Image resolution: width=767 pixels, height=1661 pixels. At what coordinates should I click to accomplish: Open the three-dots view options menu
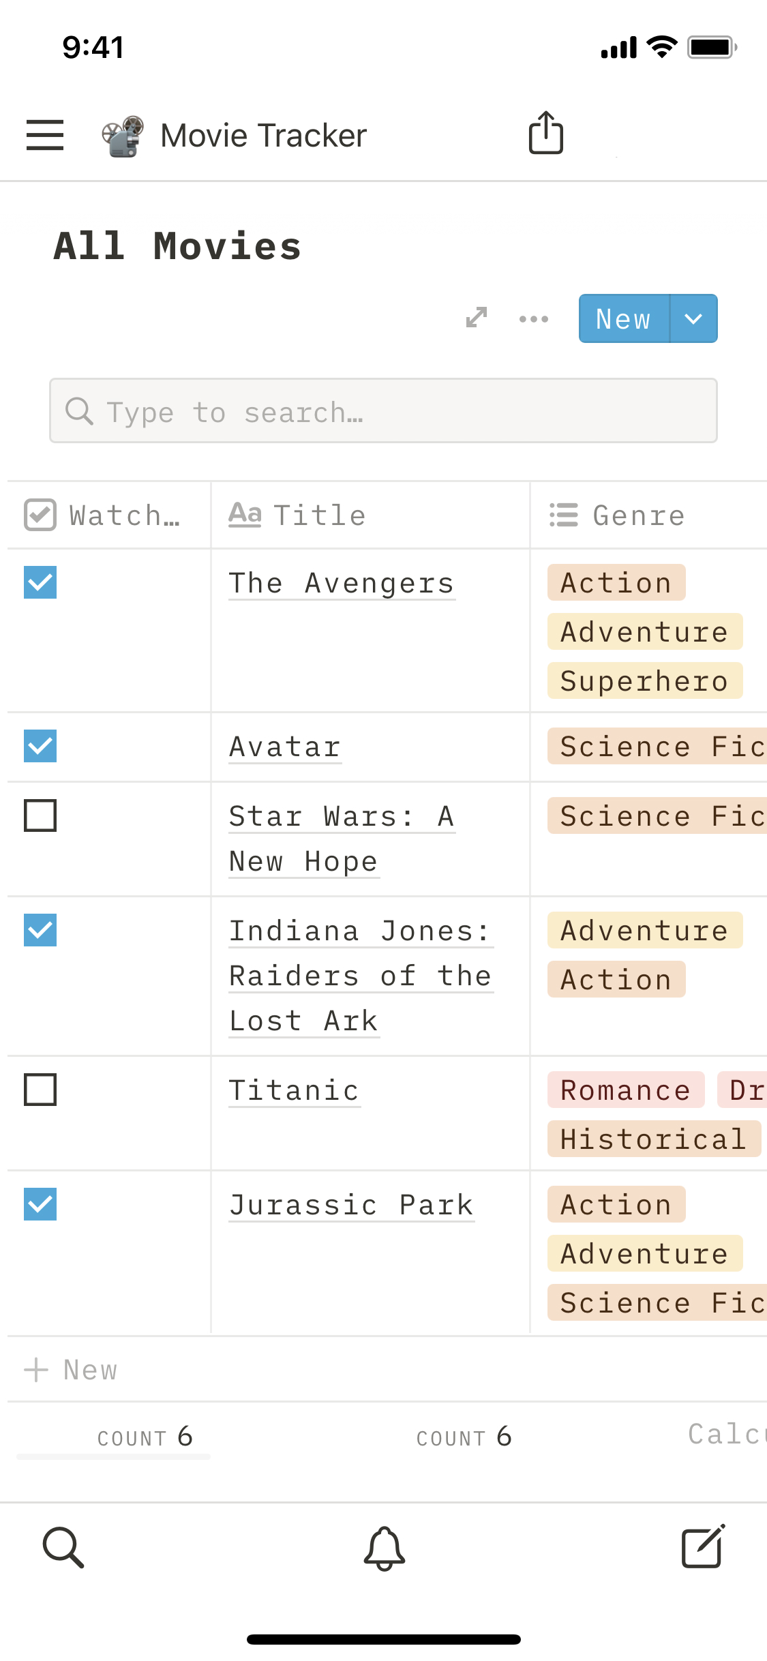click(533, 318)
